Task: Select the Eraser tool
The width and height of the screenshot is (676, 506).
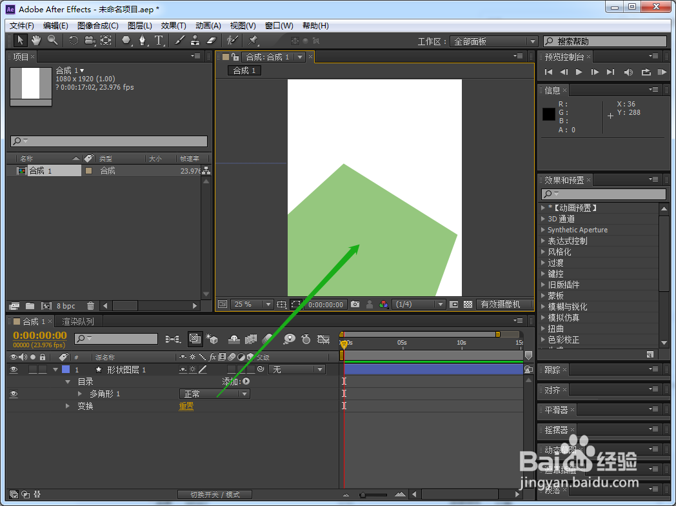Action: point(212,41)
